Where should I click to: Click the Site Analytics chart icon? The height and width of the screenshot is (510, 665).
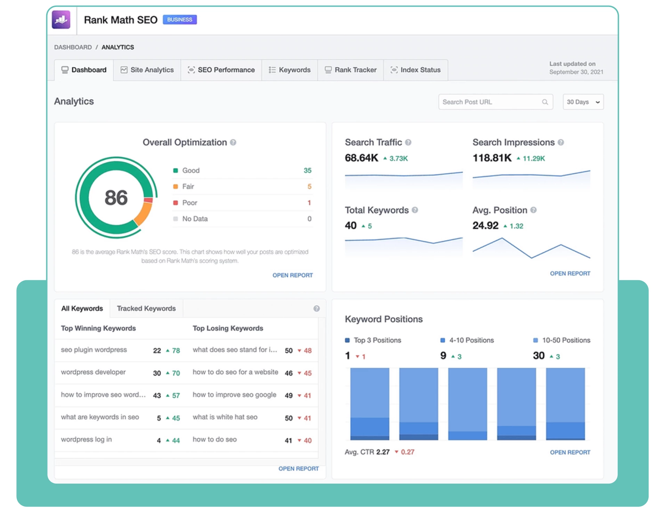tap(124, 70)
